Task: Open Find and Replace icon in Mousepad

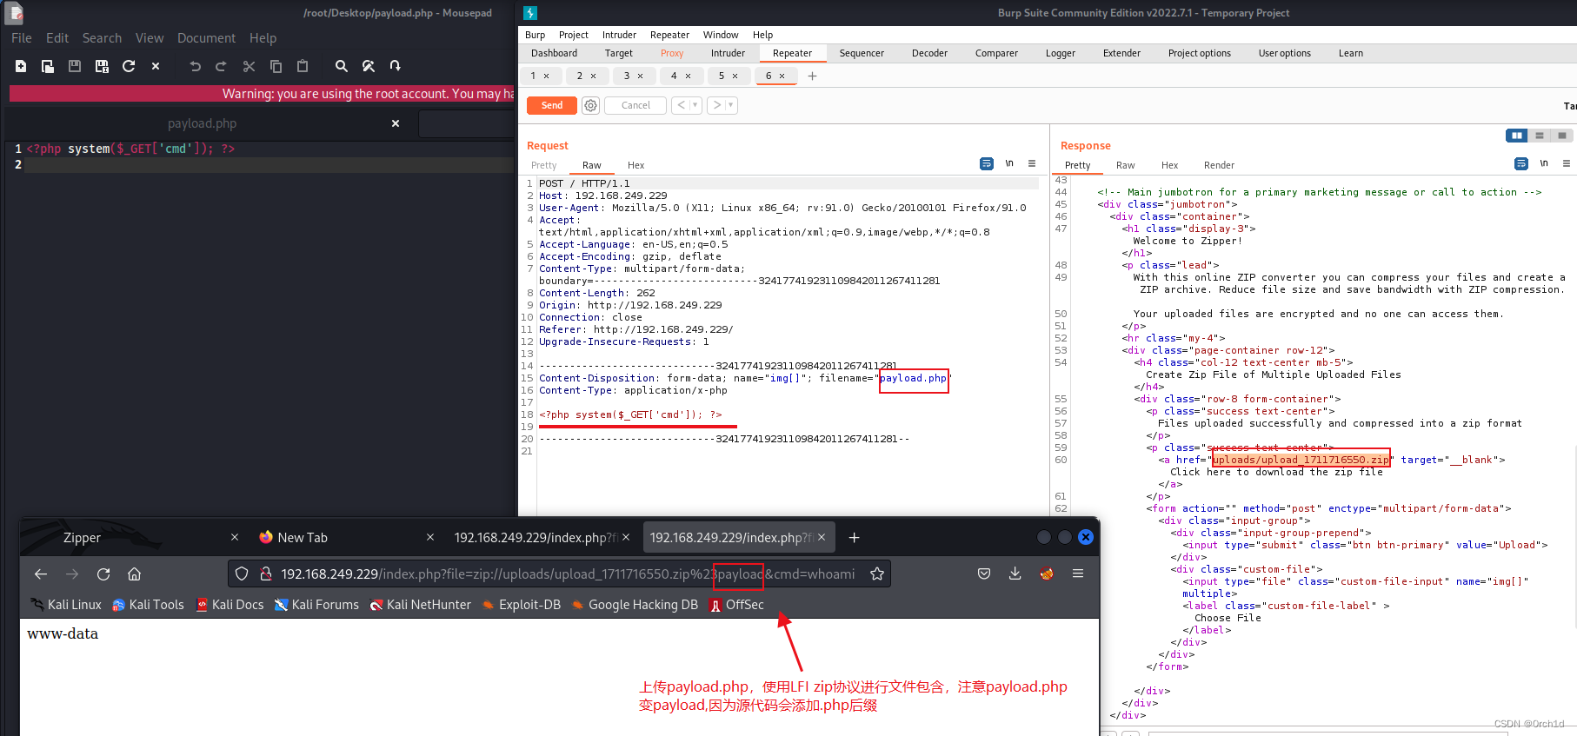Action: (x=369, y=66)
